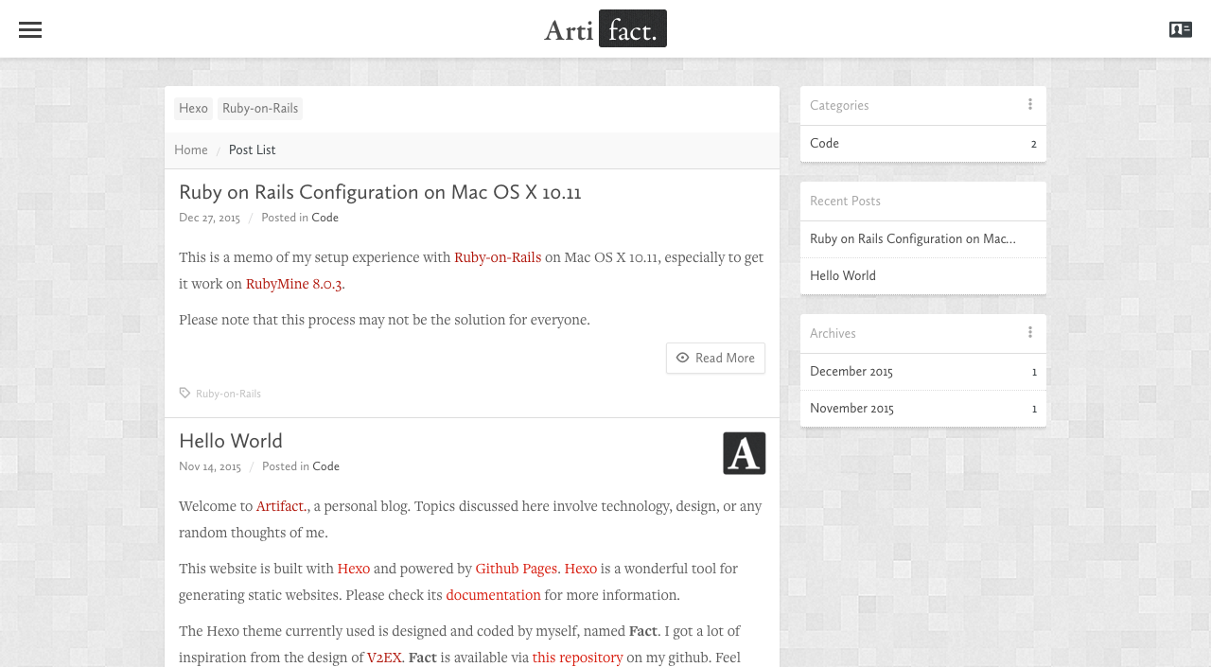Click Hello World in Recent Posts
The width and height of the screenshot is (1211, 667).
coord(843,276)
